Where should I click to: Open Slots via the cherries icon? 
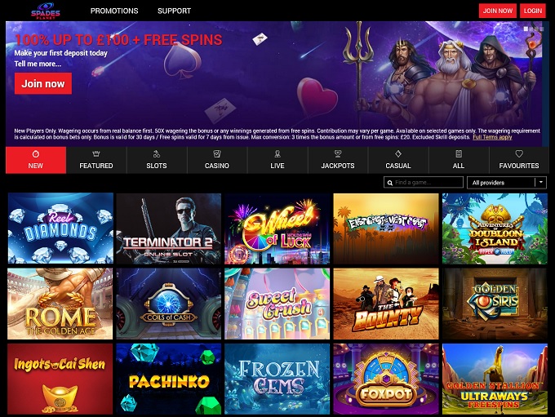coord(157,153)
